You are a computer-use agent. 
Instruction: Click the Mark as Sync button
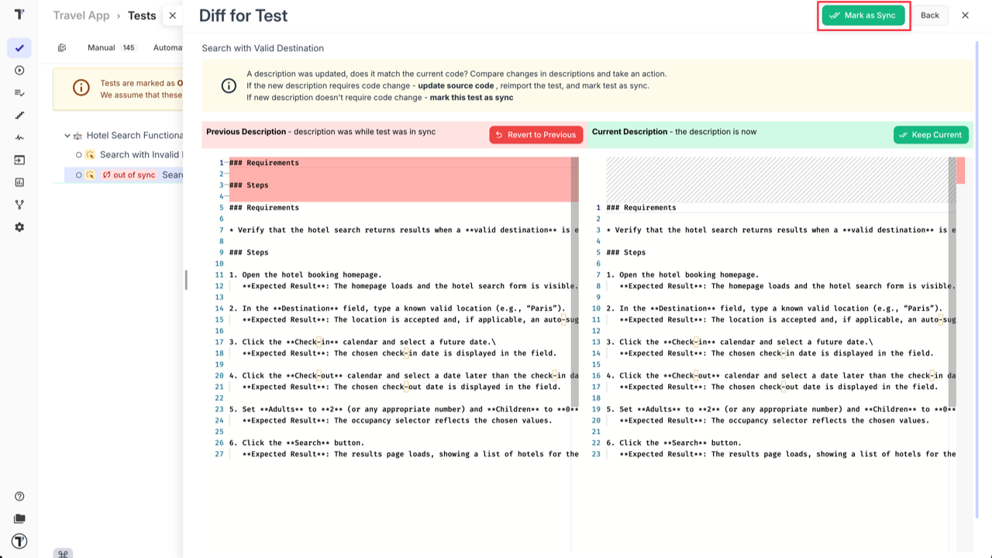pyautogui.click(x=863, y=15)
